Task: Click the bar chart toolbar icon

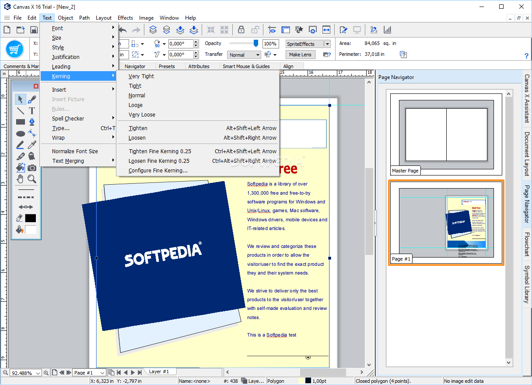Action: pos(387,30)
